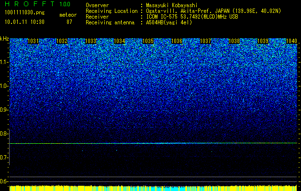Screen dimensions: 301x191
Task: Click the A504HB(yagi 4el) text
Action: tap(169, 22)
